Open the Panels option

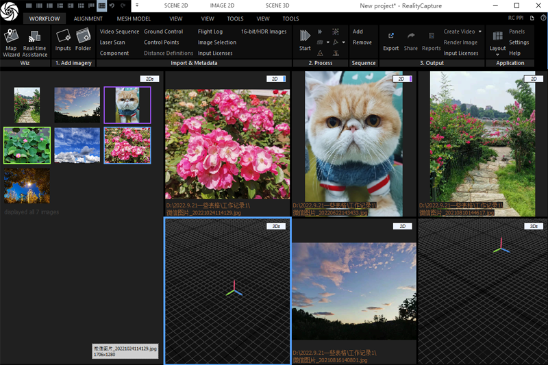point(516,32)
